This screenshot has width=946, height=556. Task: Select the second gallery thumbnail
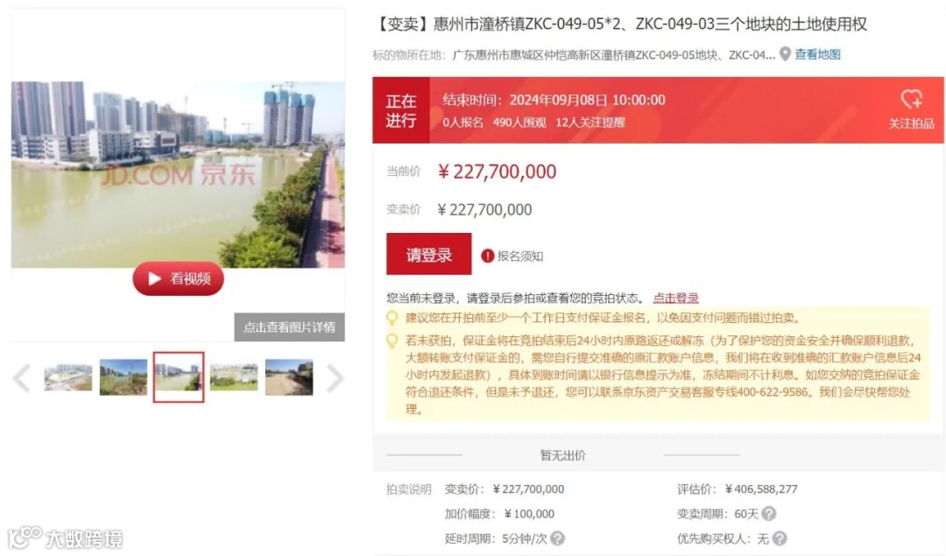pos(124,377)
